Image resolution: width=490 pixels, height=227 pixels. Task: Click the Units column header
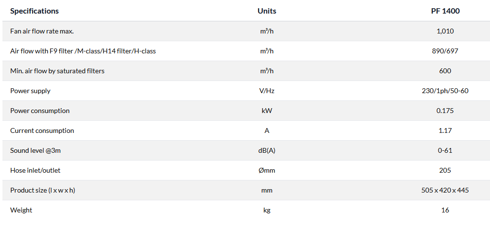267,11
